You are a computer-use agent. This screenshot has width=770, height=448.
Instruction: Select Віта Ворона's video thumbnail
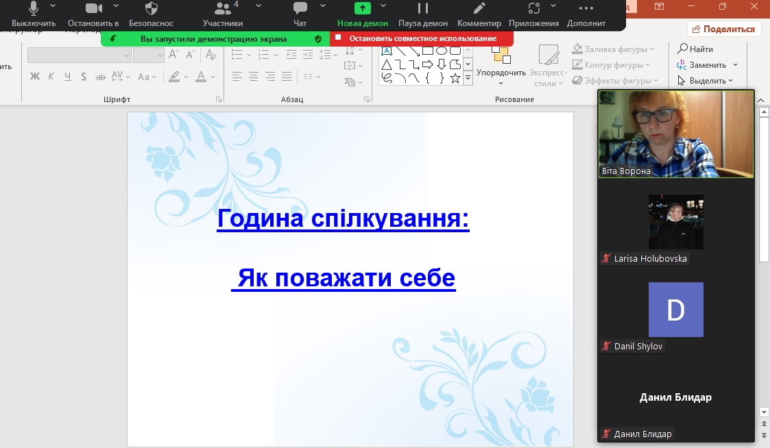tap(675, 134)
